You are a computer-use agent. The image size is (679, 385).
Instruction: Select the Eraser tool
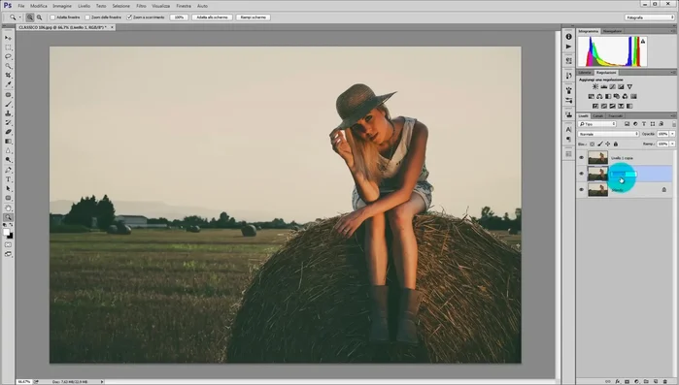click(x=8, y=132)
